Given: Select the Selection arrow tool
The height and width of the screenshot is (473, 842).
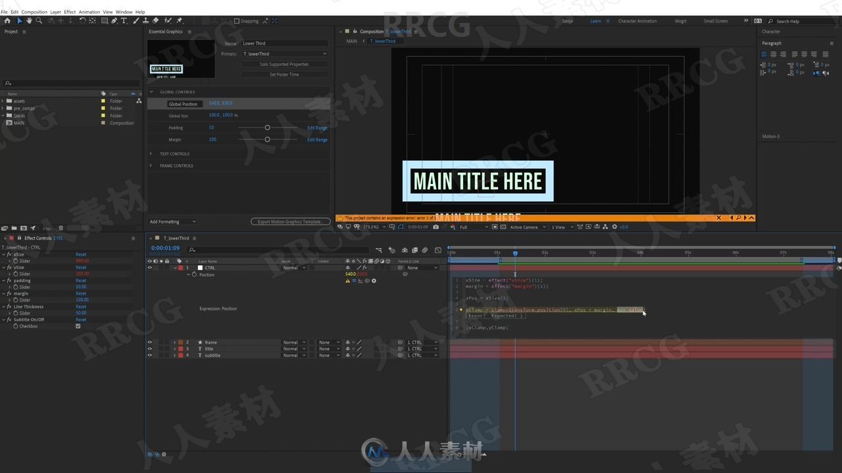Looking at the screenshot, I should click(x=19, y=21).
